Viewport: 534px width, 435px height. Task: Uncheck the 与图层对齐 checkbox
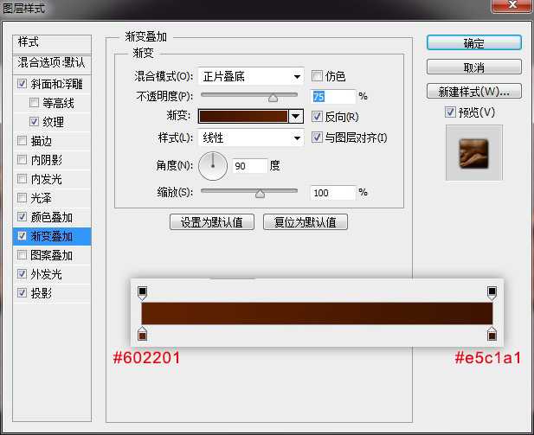tap(317, 138)
